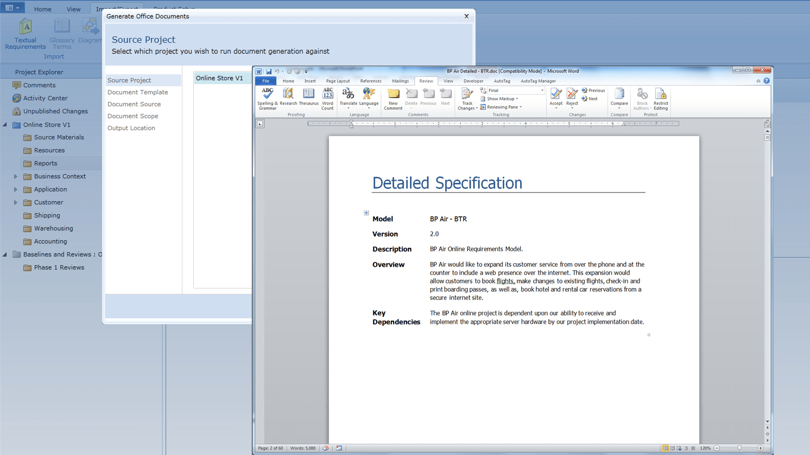Expand the Customer folder
Image resolution: width=810 pixels, height=455 pixels.
15,202
